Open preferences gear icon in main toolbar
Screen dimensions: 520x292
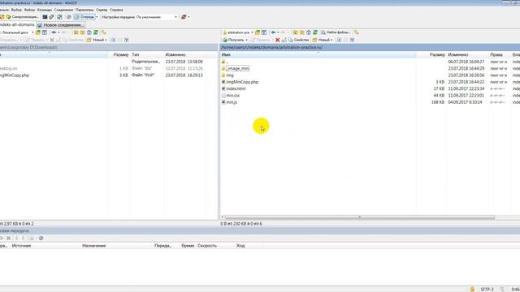point(68,17)
